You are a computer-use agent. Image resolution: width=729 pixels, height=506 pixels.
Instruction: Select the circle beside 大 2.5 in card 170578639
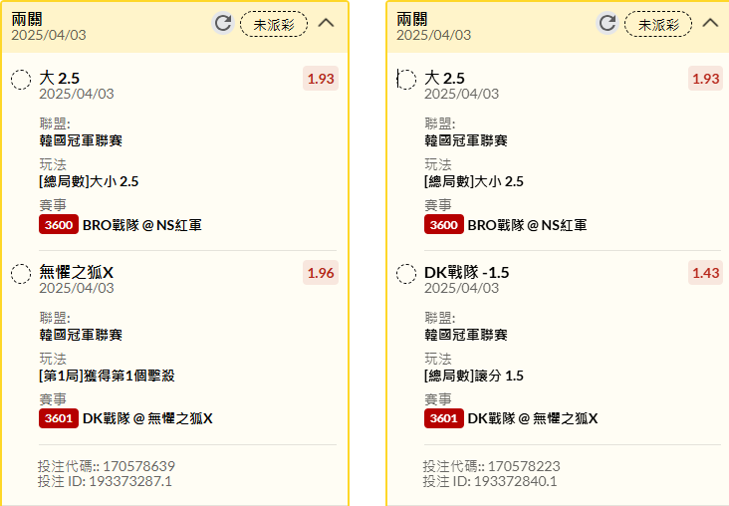pos(21,80)
